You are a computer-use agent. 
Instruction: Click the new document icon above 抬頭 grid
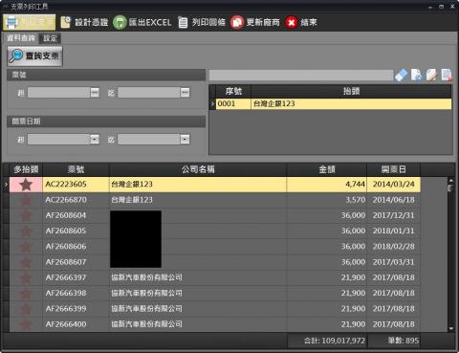pos(416,76)
